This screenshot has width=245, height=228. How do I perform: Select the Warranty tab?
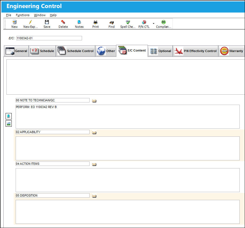(x=232, y=51)
